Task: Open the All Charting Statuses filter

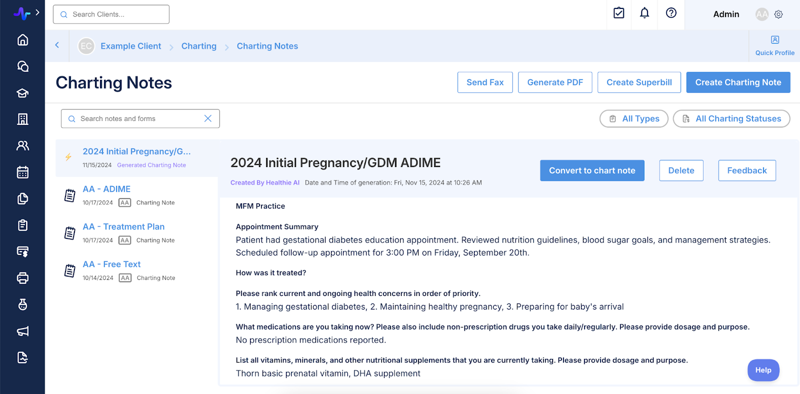Action: point(731,118)
